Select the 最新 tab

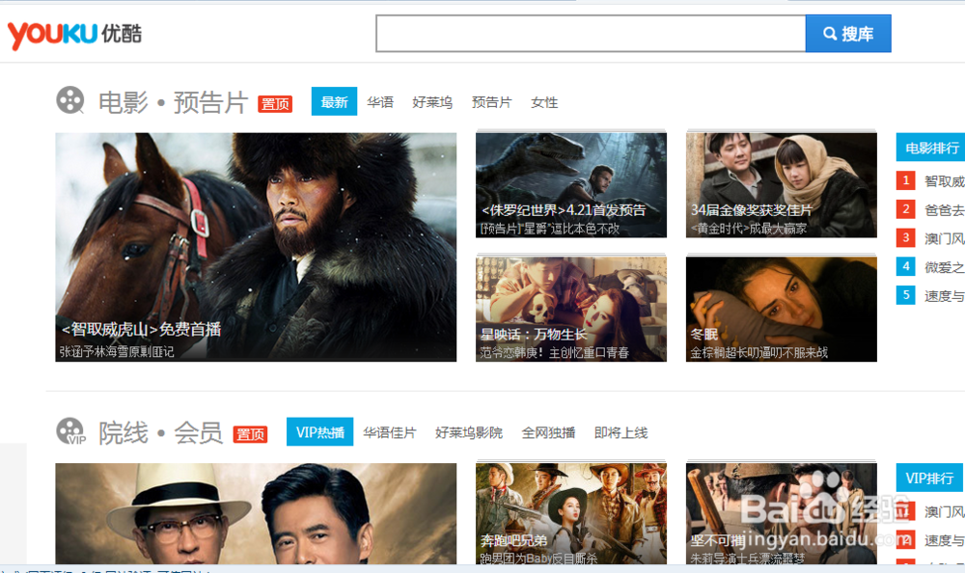click(334, 101)
